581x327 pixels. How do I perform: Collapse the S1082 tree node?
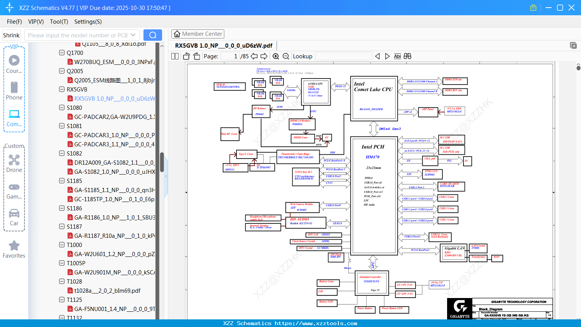pyautogui.click(x=62, y=153)
